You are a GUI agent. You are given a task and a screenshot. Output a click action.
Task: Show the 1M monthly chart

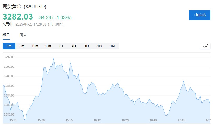pyautogui.click(x=112, y=46)
